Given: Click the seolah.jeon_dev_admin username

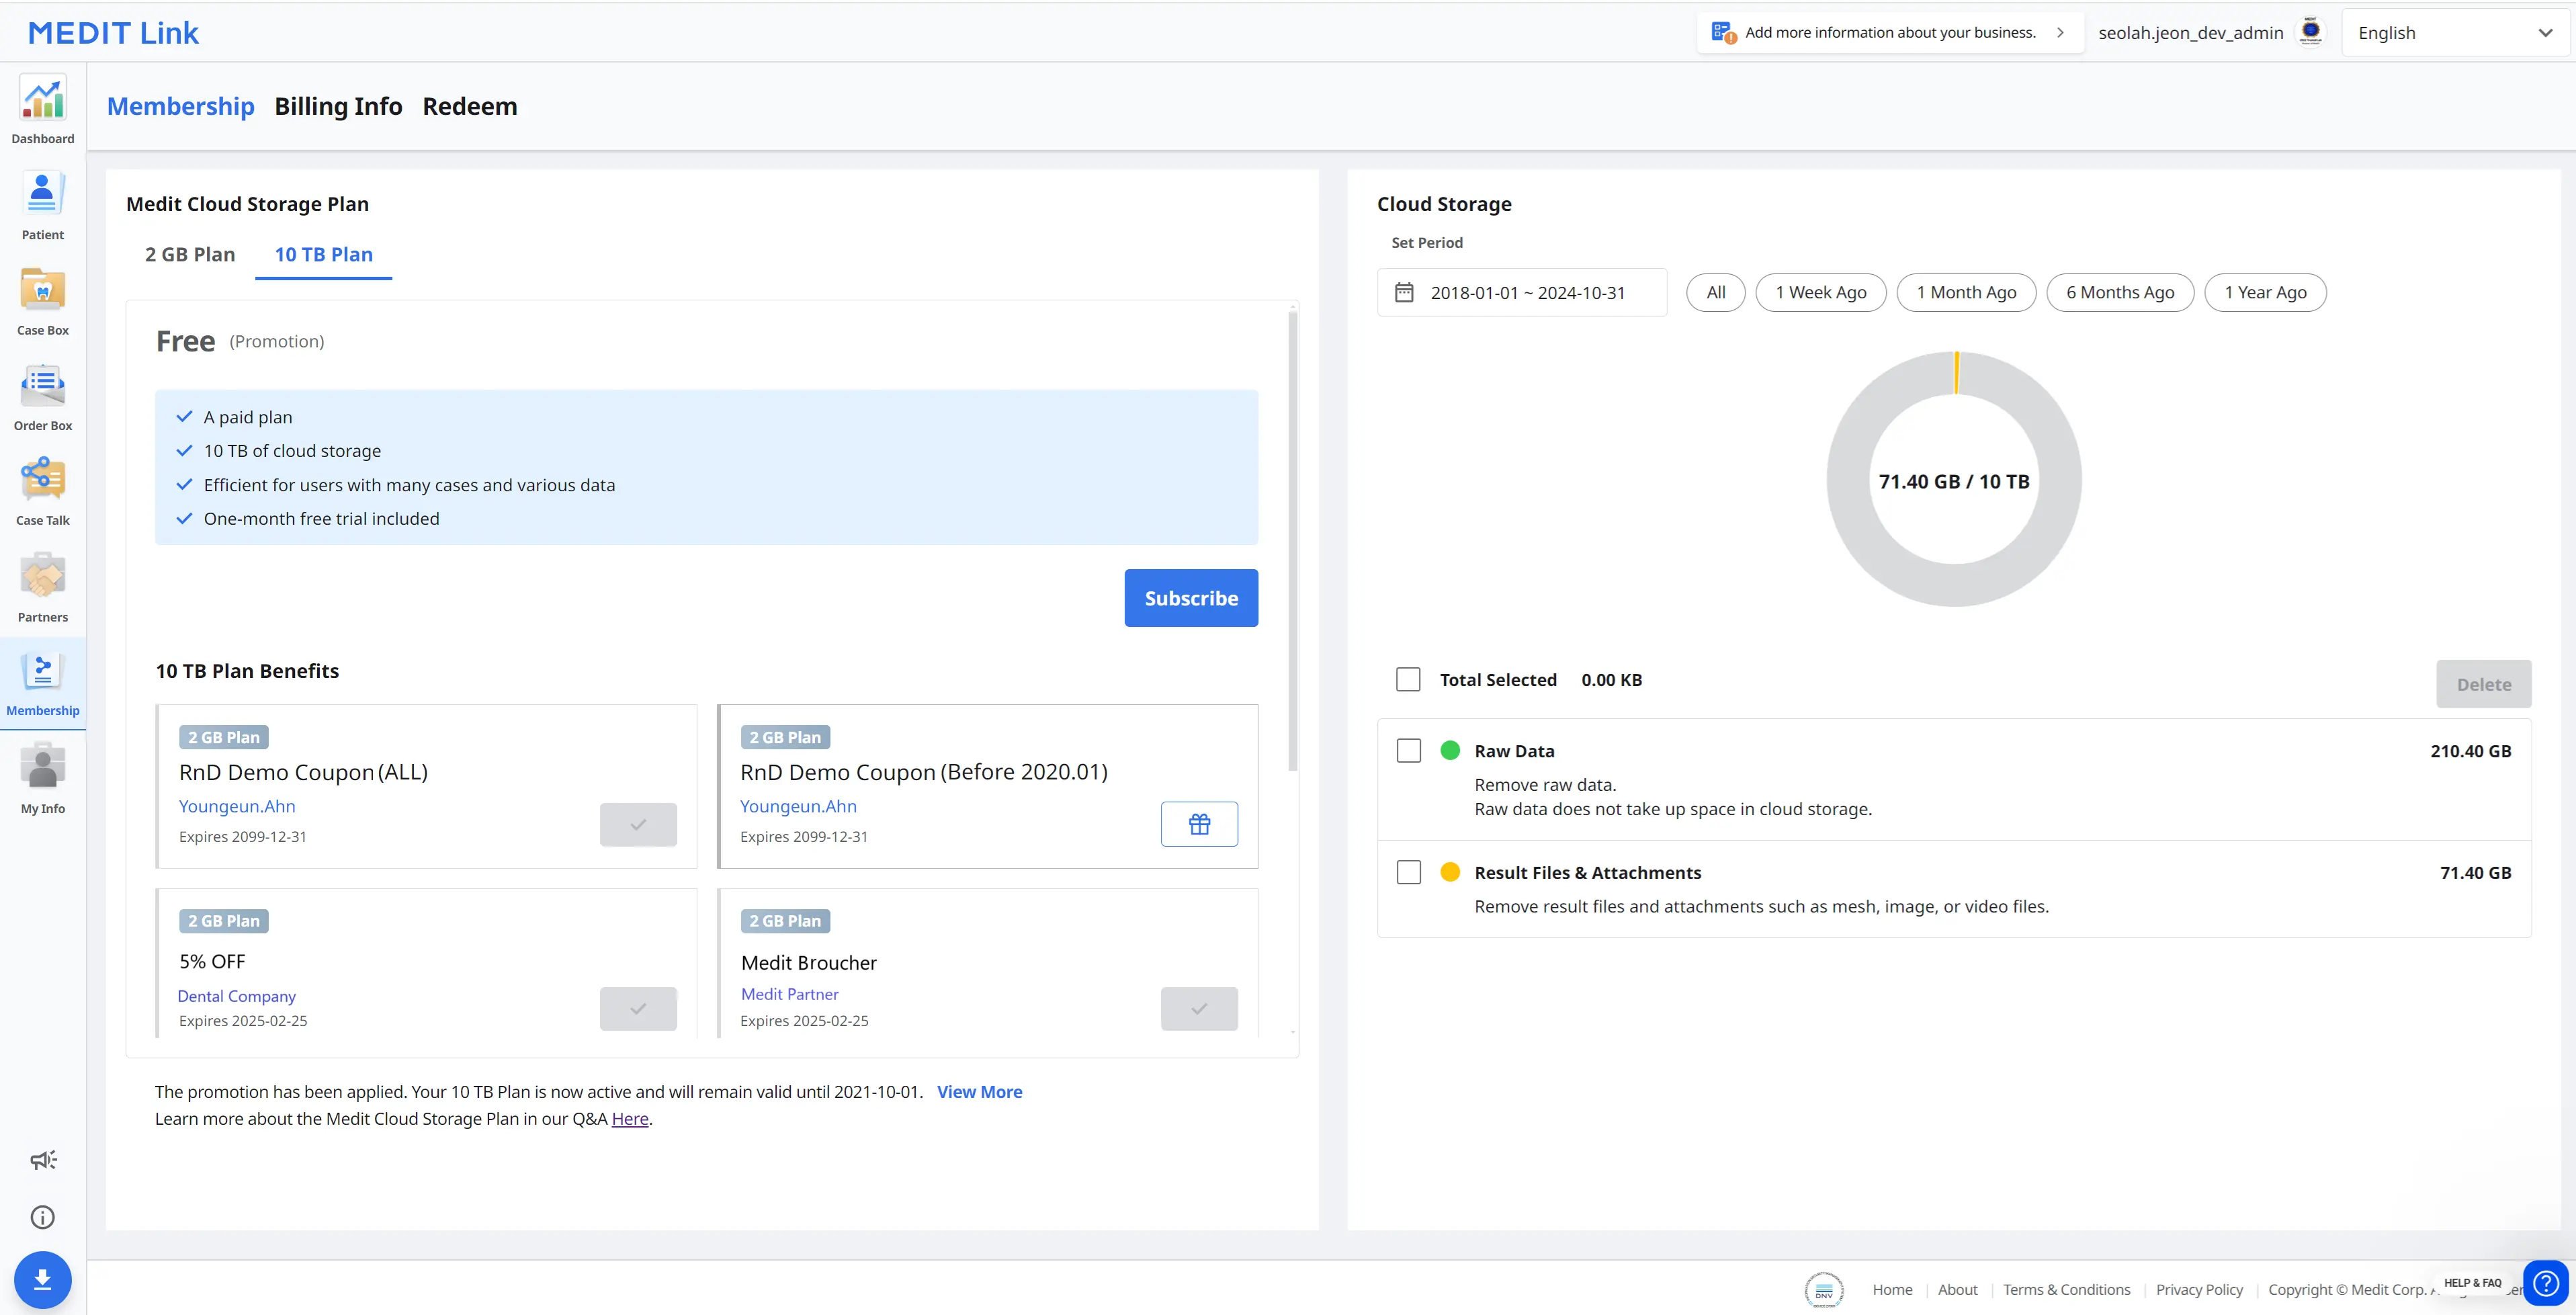Looking at the screenshot, I should pyautogui.click(x=2190, y=33).
